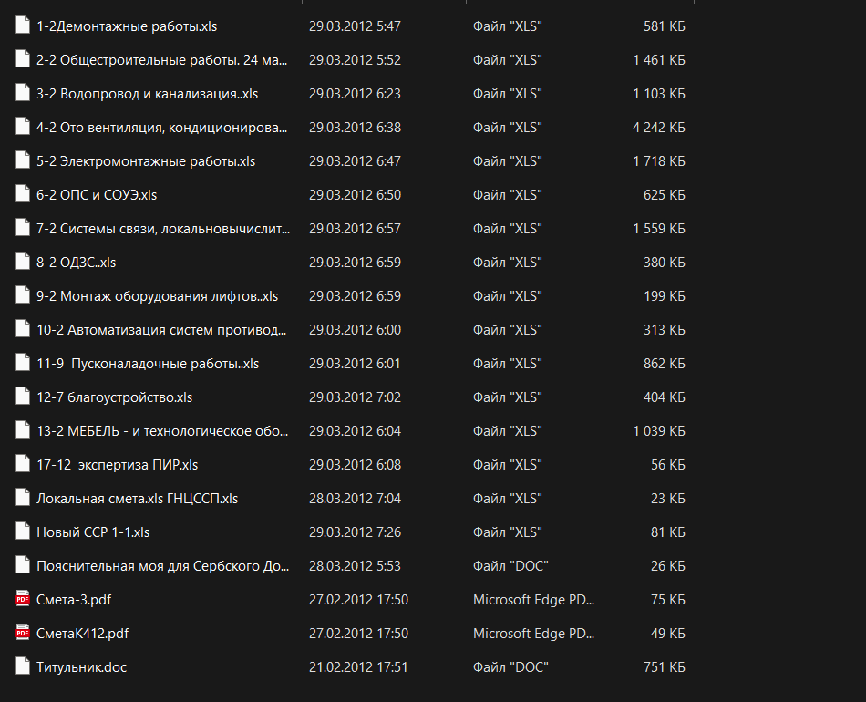866x702 pixels.
Task: Select Локальная смета.xls ГНЦССП.xls file
Action: click(x=137, y=499)
